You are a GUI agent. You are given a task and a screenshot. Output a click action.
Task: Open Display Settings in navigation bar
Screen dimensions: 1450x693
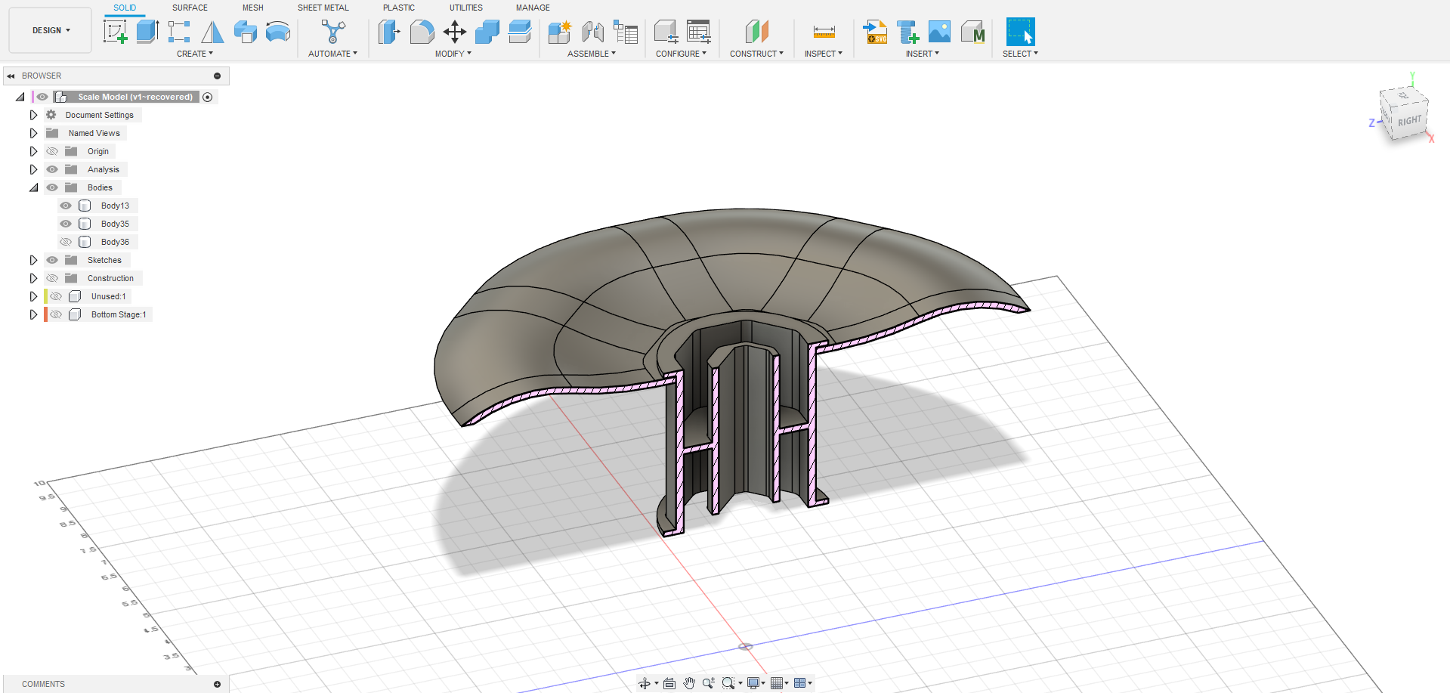(x=756, y=683)
